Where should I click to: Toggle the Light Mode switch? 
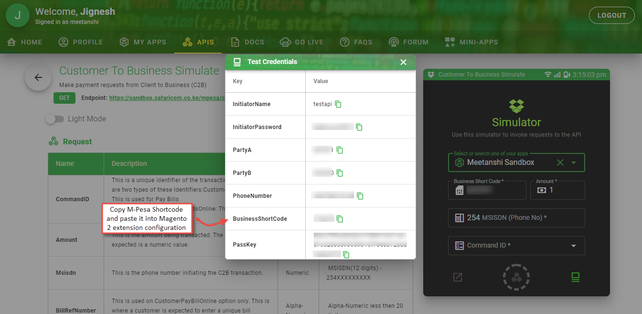55,119
